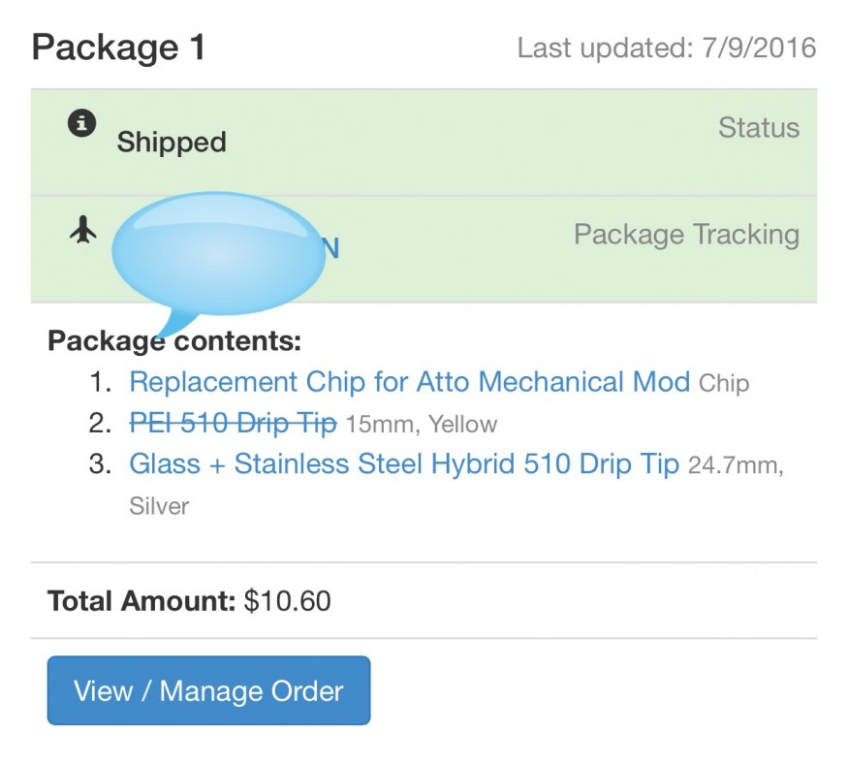Open Glass + Stainless Steel Hybrid Drip Tip link

pos(404,464)
